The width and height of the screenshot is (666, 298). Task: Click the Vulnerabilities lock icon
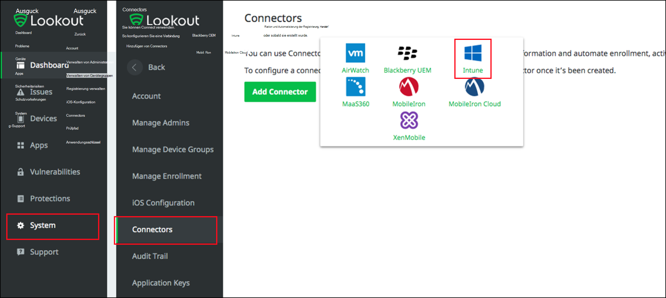click(x=21, y=172)
